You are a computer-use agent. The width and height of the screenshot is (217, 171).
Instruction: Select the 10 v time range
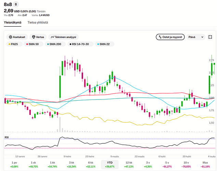coord(186,165)
